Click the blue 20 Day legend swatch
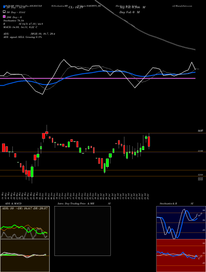Viewport: 206px width, 272px height. click(4, 7)
